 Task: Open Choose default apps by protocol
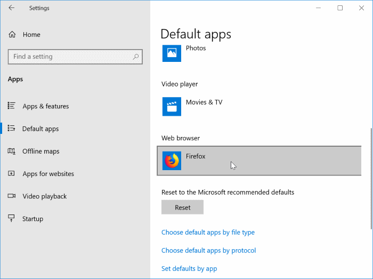click(x=209, y=250)
